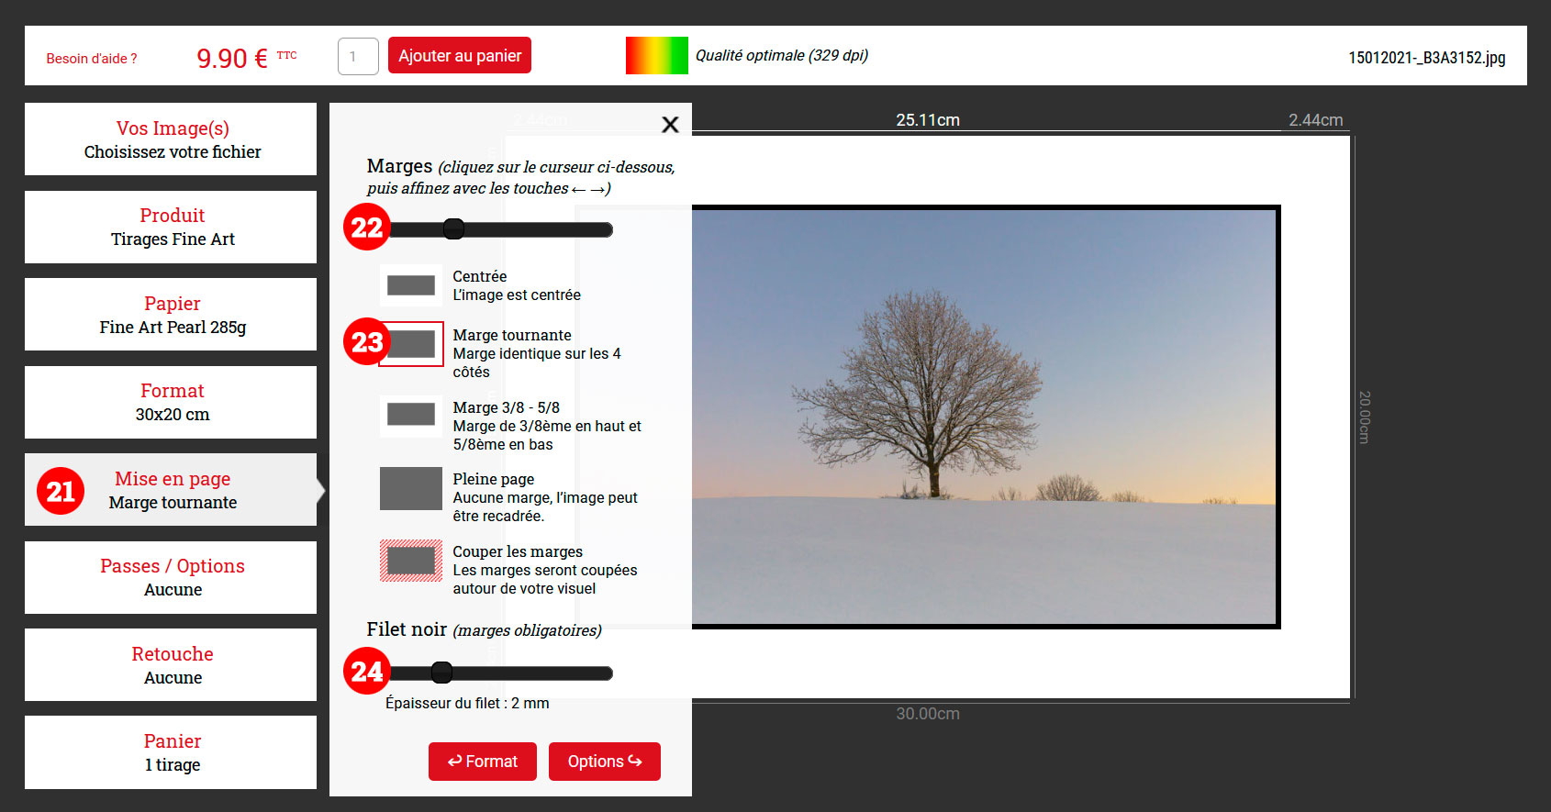
Task: Click the quantity input field
Action: click(358, 56)
